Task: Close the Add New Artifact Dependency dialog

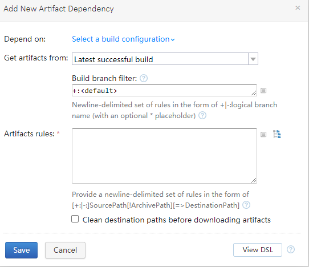Action: click(298, 8)
